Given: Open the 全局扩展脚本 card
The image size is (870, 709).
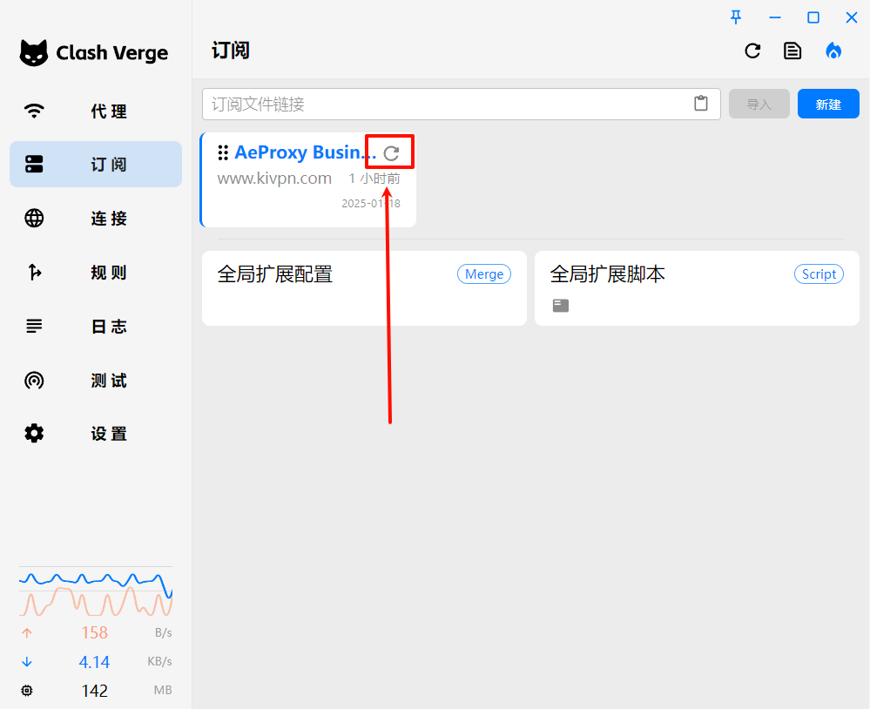Looking at the screenshot, I should (x=697, y=288).
